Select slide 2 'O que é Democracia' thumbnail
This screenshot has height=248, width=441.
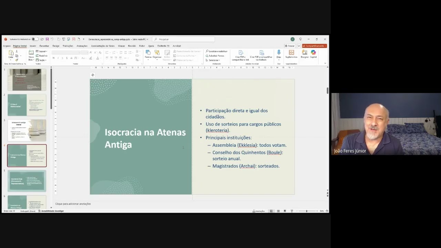coord(27,105)
